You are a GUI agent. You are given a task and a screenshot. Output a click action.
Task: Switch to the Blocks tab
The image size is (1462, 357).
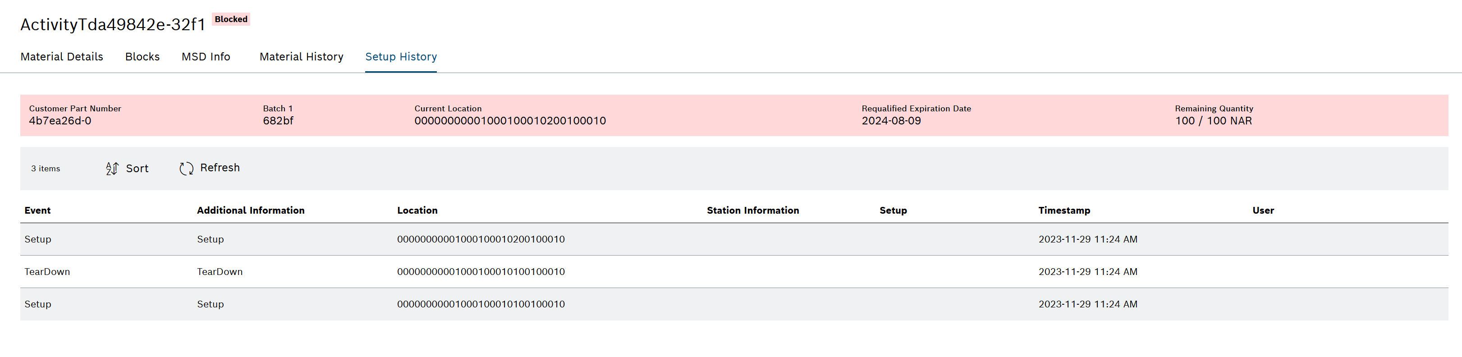[x=142, y=57]
